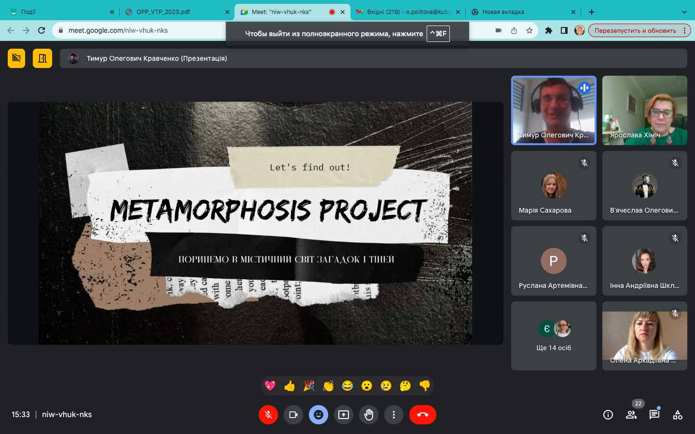Send the thumbs up reaction

click(x=290, y=386)
